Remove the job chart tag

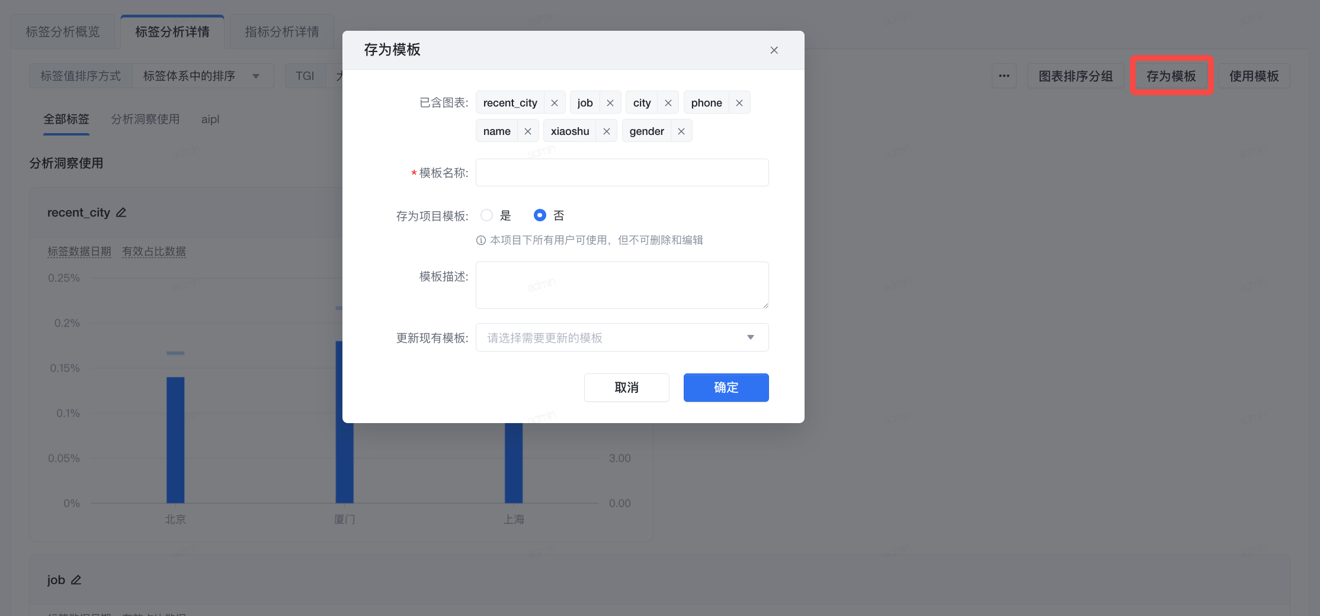[x=610, y=103]
